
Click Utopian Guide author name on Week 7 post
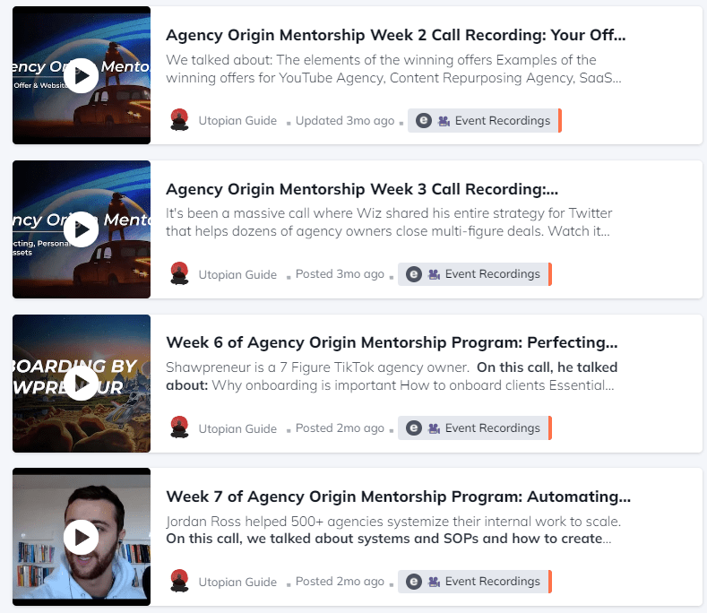click(237, 582)
